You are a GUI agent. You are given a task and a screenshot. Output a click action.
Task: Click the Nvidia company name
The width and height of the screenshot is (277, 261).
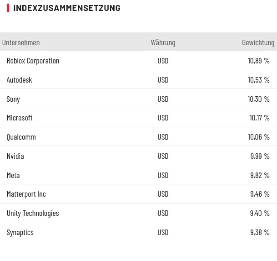[x=15, y=156]
